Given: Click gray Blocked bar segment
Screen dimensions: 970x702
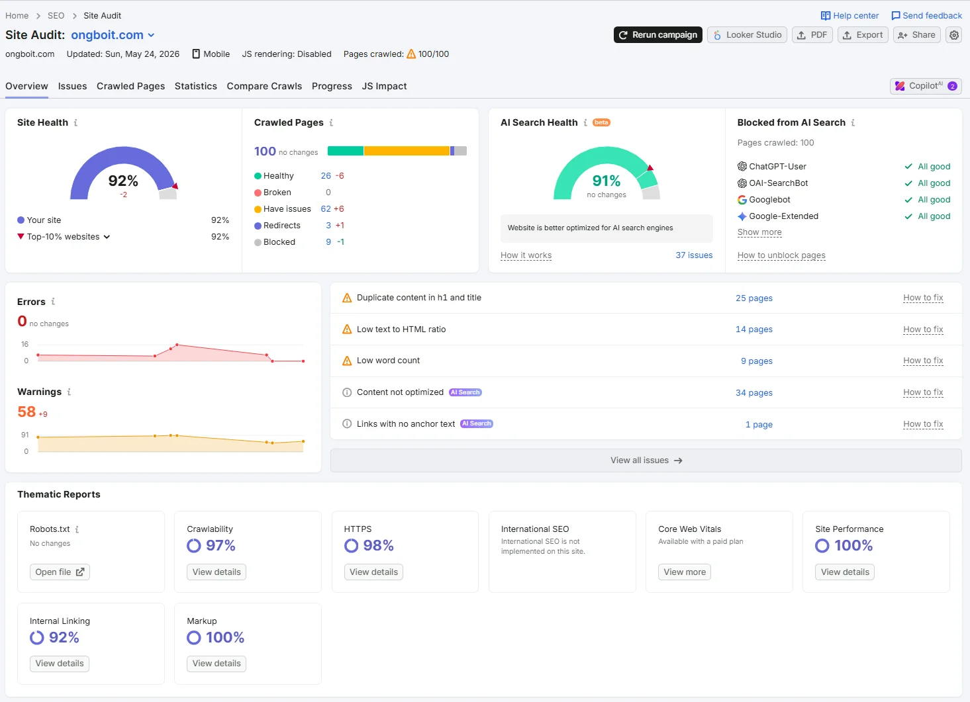Looking at the screenshot, I should (x=461, y=151).
